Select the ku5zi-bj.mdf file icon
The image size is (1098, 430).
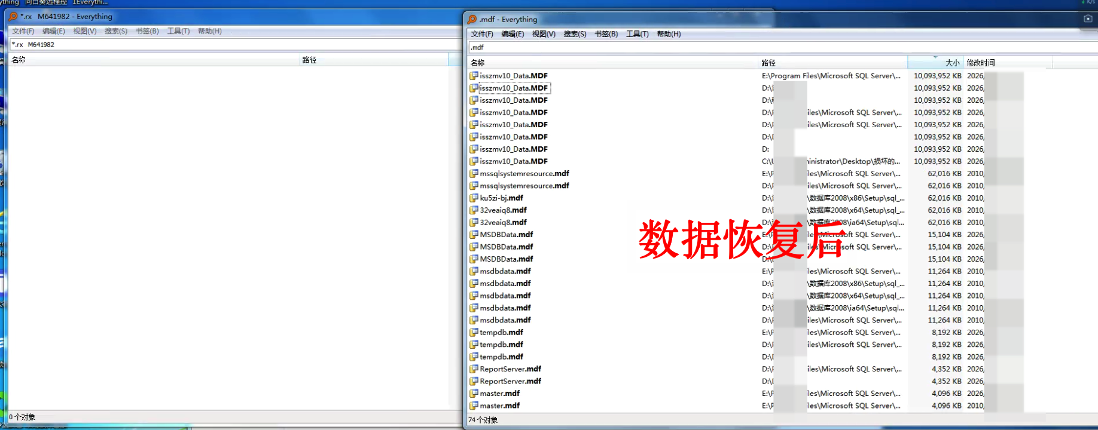pyautogui.click(x=474, y=198)
